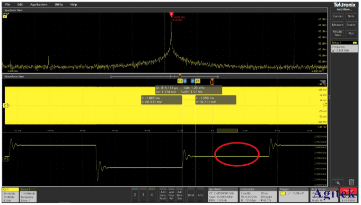The width and height of the screenshot is (361, 205).
Task: Click the zoom overview bar above waveform
Action: (x=164, y=76)
